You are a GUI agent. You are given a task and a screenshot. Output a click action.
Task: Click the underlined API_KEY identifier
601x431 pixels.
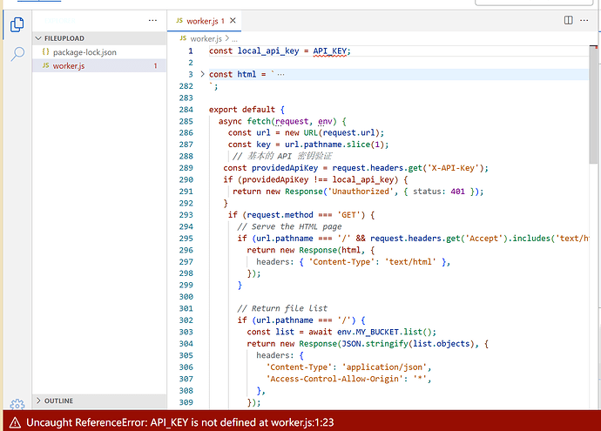coord(329,51)
